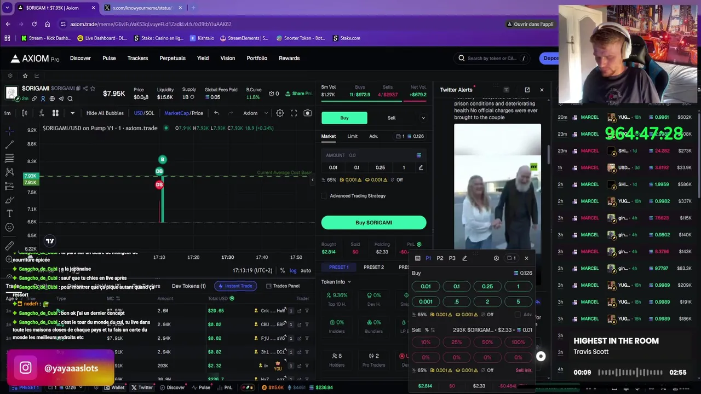Click instant buy 0.25 SOL button
The image size is (701, 394).
click(487, 286)
